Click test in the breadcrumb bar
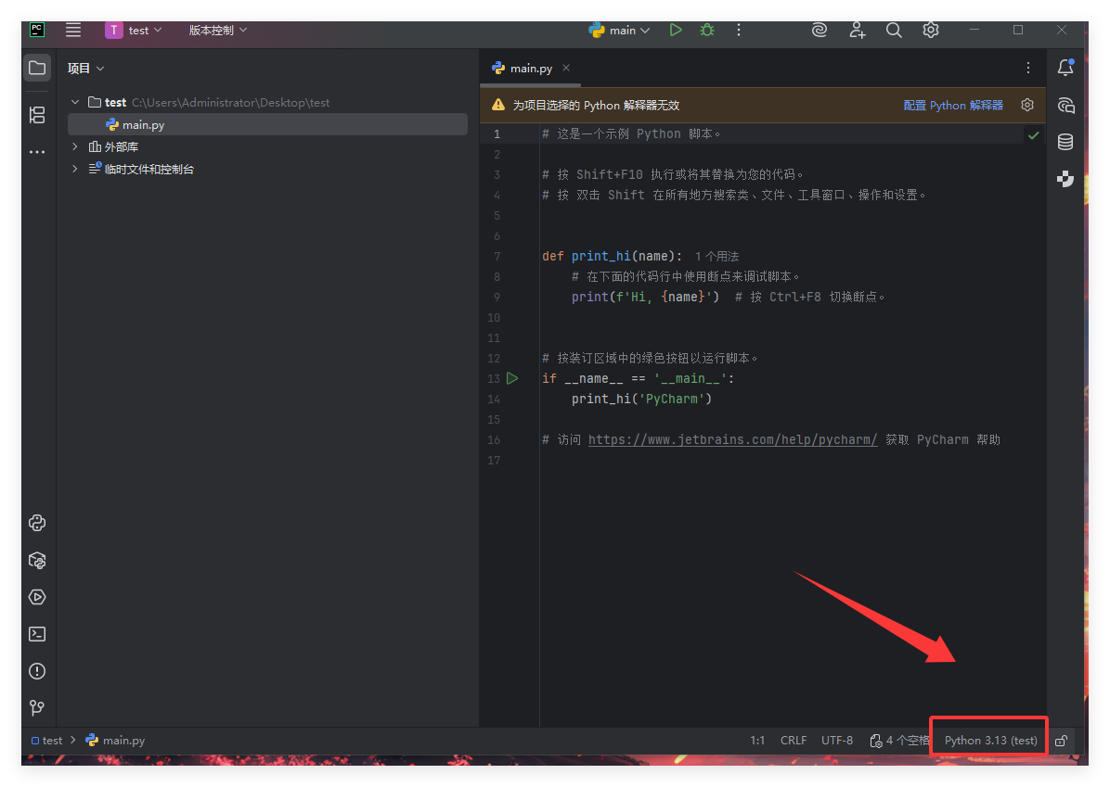 (47, 741)
